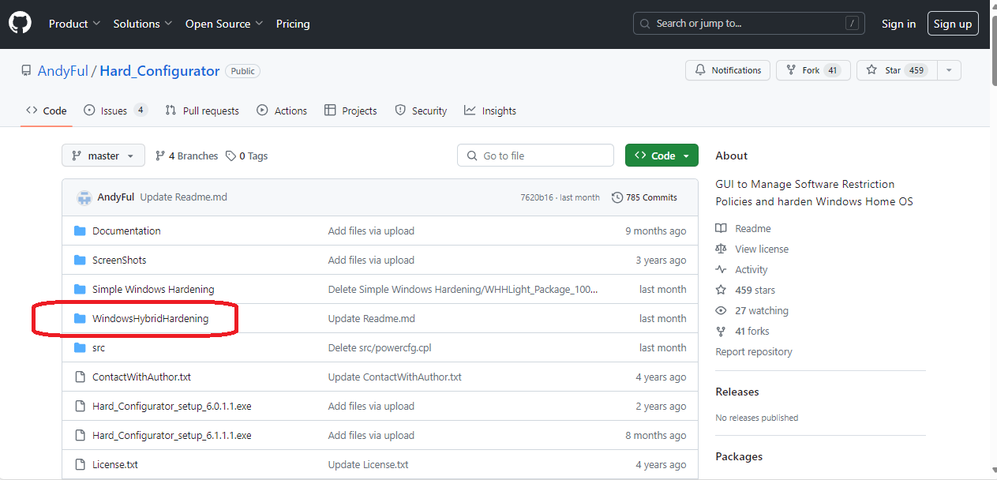Switch to the Issues tab
Viewport: 997px width, 480px height.
(115, 111)
